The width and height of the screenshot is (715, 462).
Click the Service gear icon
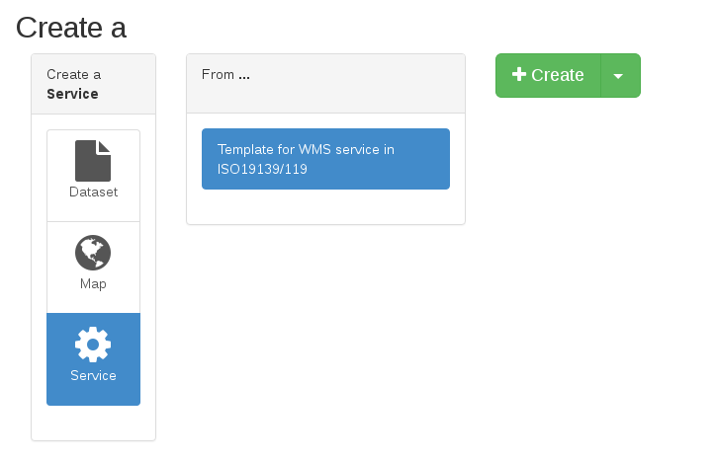pos(93,345)
